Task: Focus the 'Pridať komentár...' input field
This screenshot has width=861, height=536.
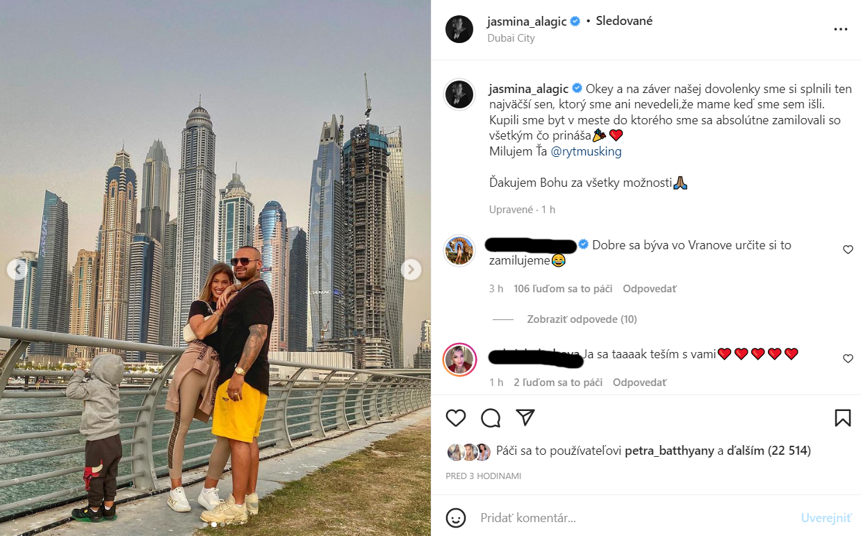Action: 636,518
